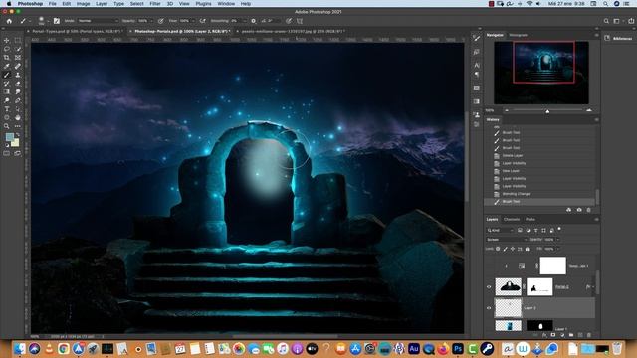The width and height of the screenshot is (637, 358).
Task: Create new snapshot in History panel
Action: [x=579, y=210]
